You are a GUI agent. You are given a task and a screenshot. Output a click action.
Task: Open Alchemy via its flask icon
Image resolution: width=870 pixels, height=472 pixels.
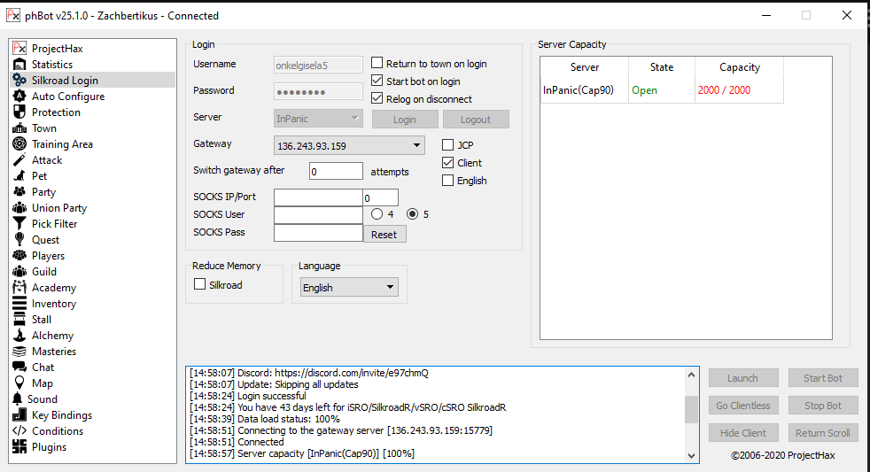(19, 336)
